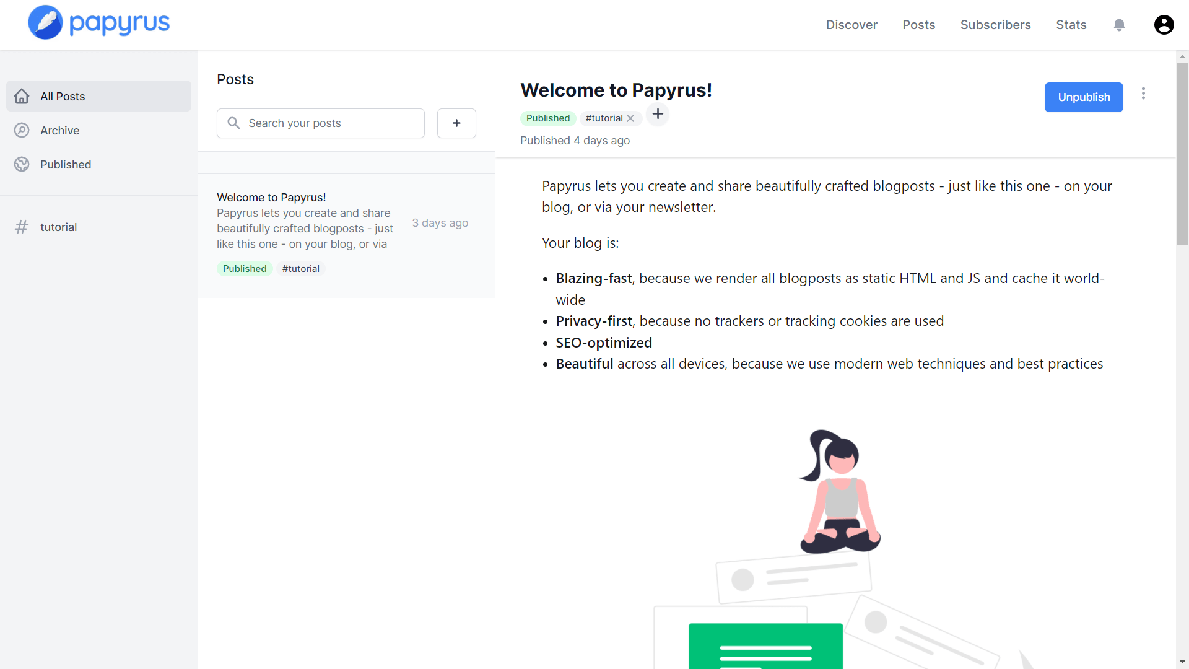Click the Papyrus feather logo icon
This screenshot has width=1189, height=669.
point(45,22)
